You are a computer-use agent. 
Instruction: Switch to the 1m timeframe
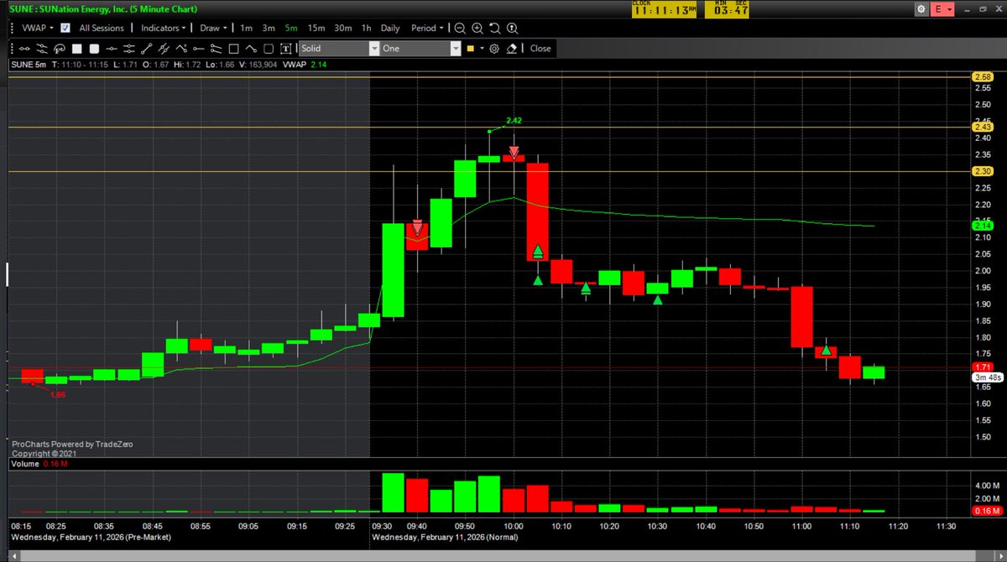click(x=246, y=28)
